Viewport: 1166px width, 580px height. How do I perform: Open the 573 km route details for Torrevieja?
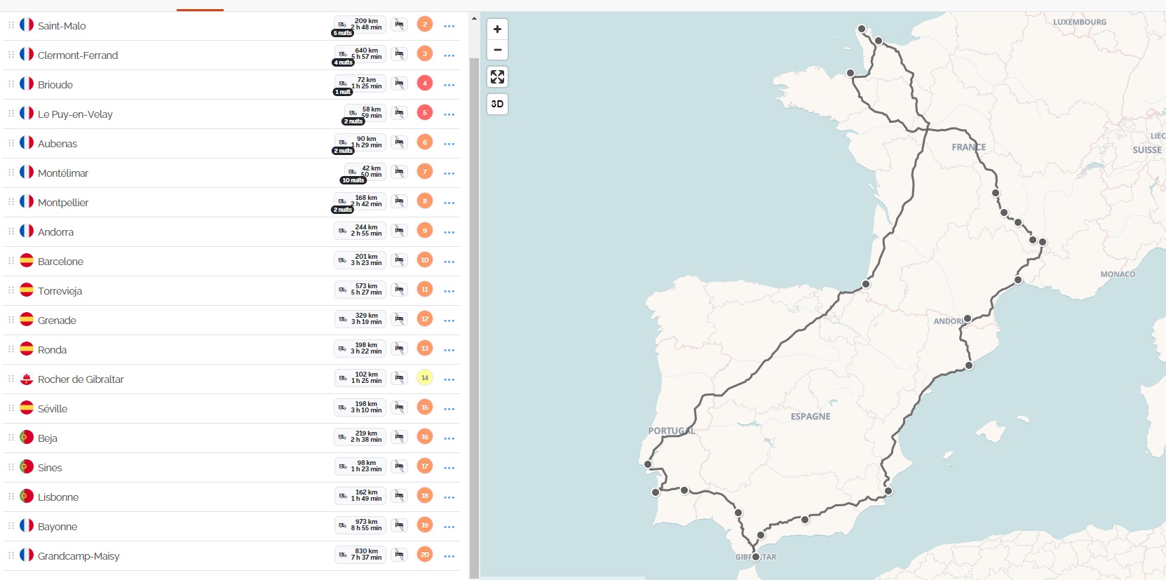(360, 290)
